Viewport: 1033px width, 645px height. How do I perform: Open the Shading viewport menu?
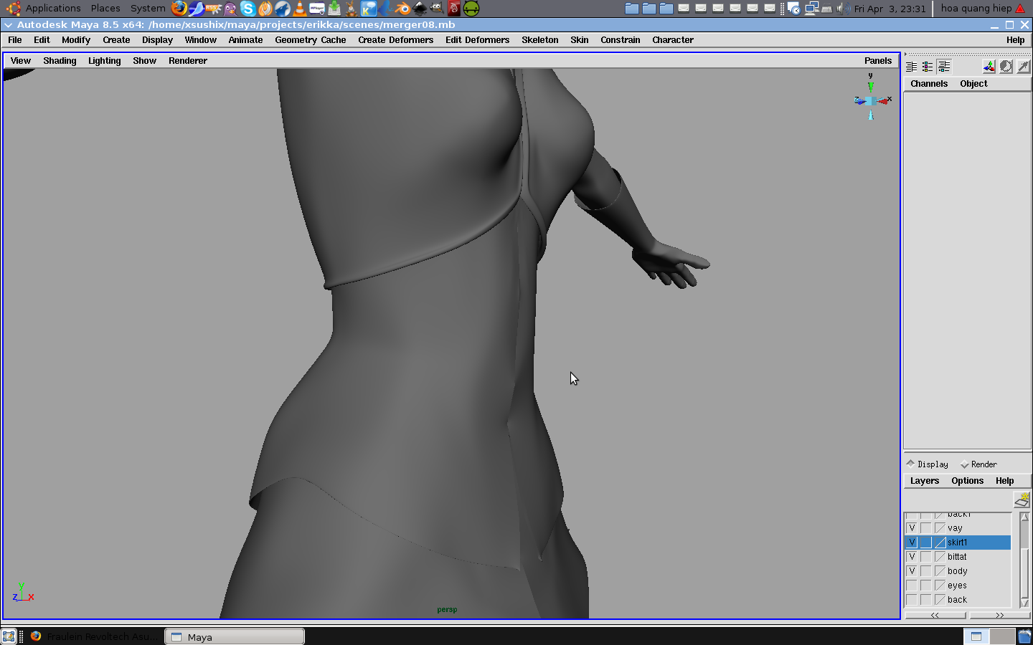(x=60, y=61)
